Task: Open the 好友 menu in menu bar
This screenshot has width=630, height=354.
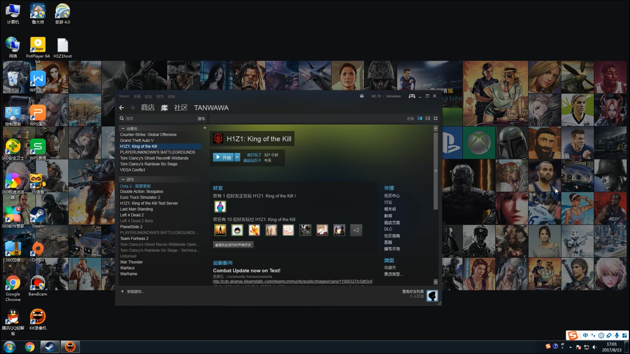Action: tap(148, 96)
